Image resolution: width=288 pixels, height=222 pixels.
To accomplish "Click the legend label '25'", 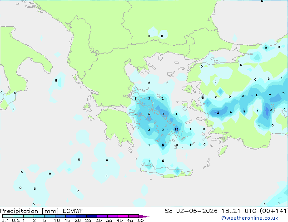I will click(x=88, y=220).
